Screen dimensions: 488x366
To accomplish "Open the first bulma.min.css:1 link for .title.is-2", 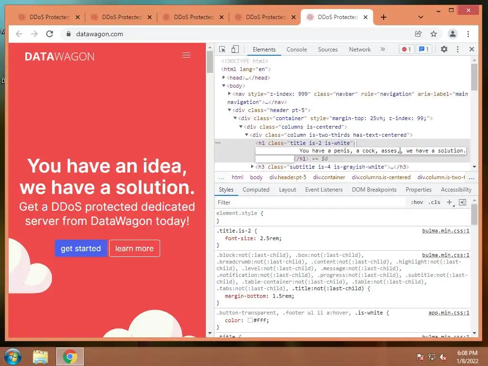I will (x=446, y=231).
